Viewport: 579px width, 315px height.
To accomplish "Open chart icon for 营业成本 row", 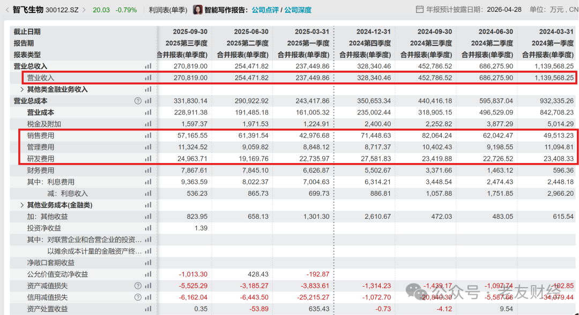I will coord(148,112).
